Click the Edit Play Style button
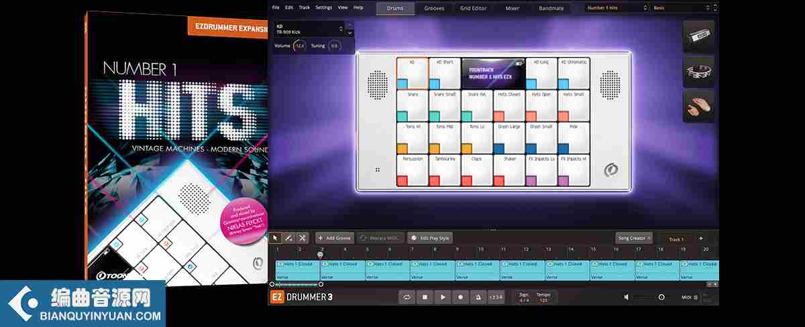Screen dimensions: 805x327 (431, 238)
